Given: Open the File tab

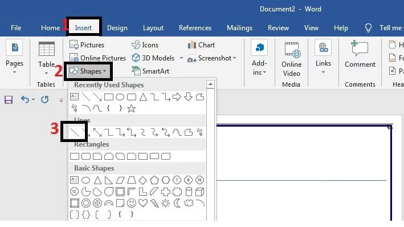Looking at the screenshot, I should point(16,28).
